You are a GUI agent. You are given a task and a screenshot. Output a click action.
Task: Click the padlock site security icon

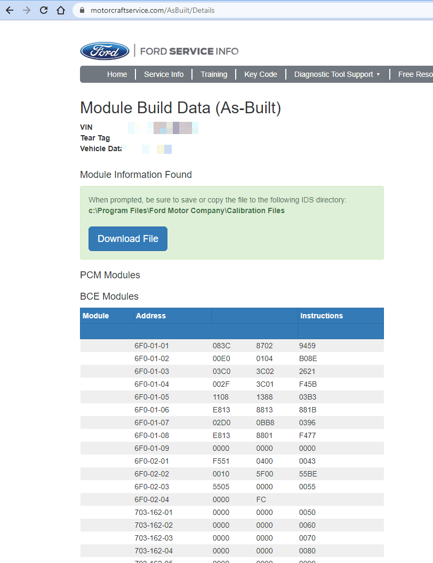coord(82,10)
